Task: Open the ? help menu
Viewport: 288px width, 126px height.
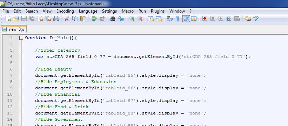Action: click(190, 11)
